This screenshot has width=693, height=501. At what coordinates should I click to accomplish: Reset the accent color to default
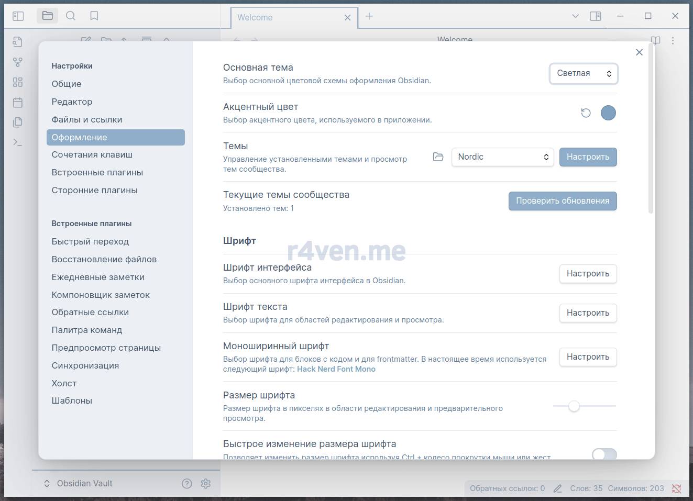pos(586,113)
